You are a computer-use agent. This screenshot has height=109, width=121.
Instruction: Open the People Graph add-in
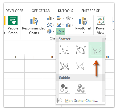coord(13,25)
